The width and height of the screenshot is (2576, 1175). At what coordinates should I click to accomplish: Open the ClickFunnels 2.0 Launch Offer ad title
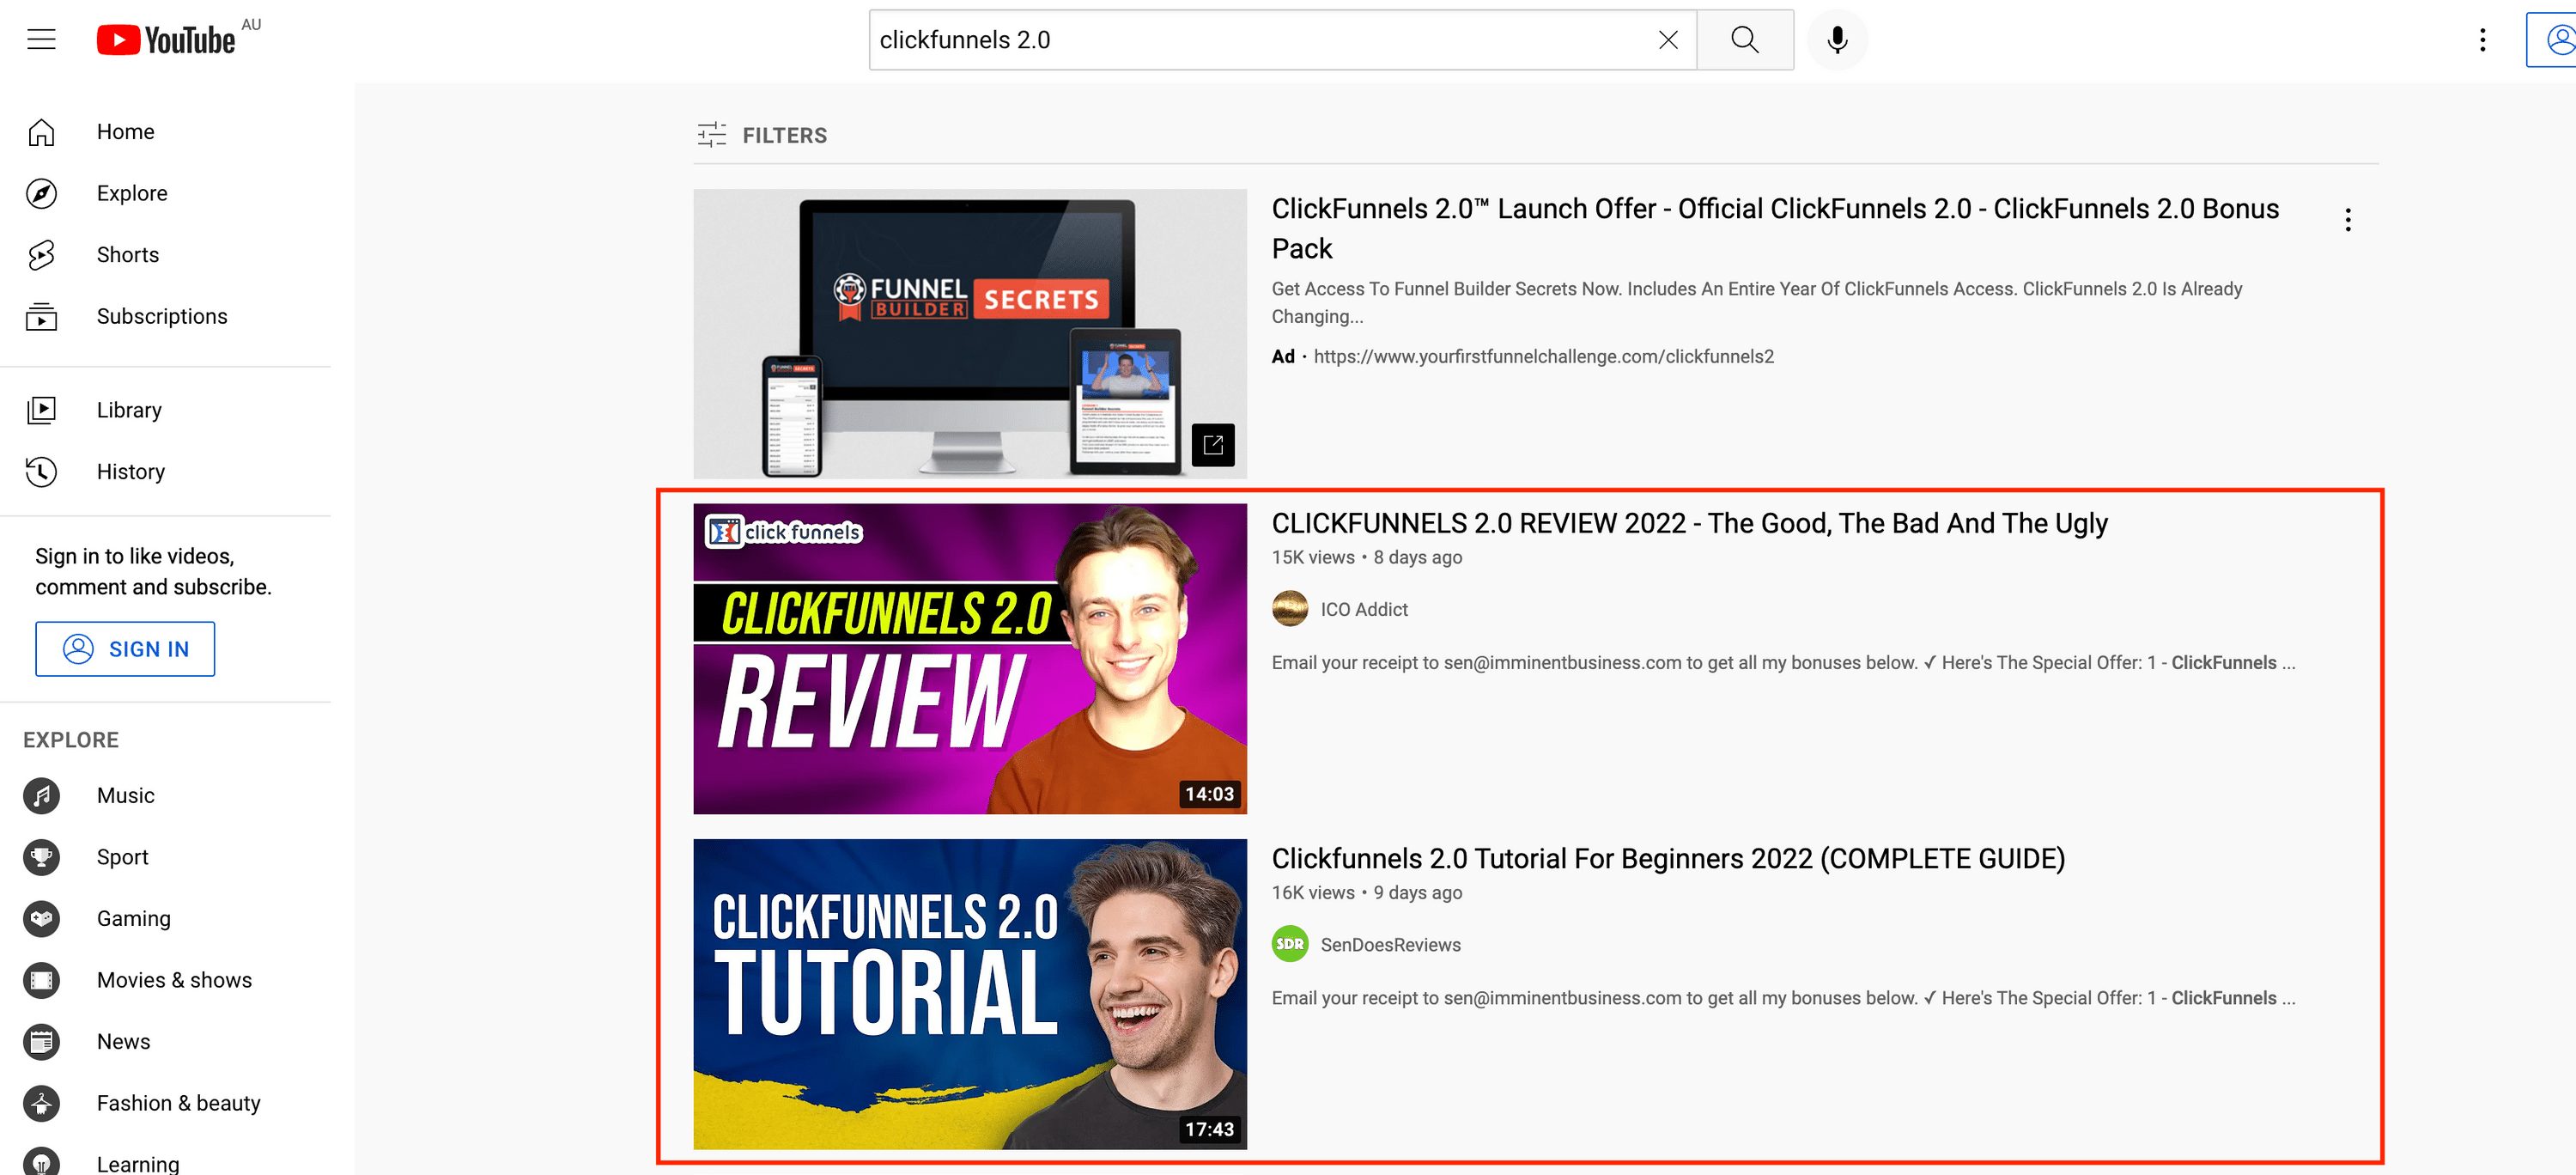(x=1775, y=228)
